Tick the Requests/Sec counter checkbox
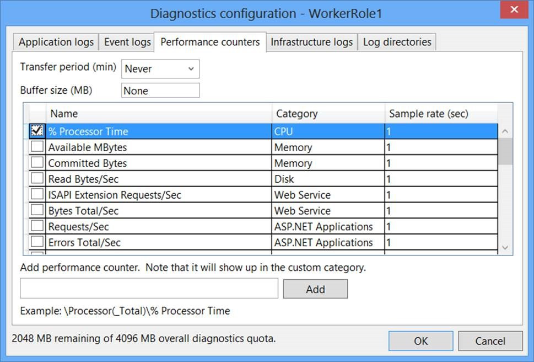 point(37,226)
